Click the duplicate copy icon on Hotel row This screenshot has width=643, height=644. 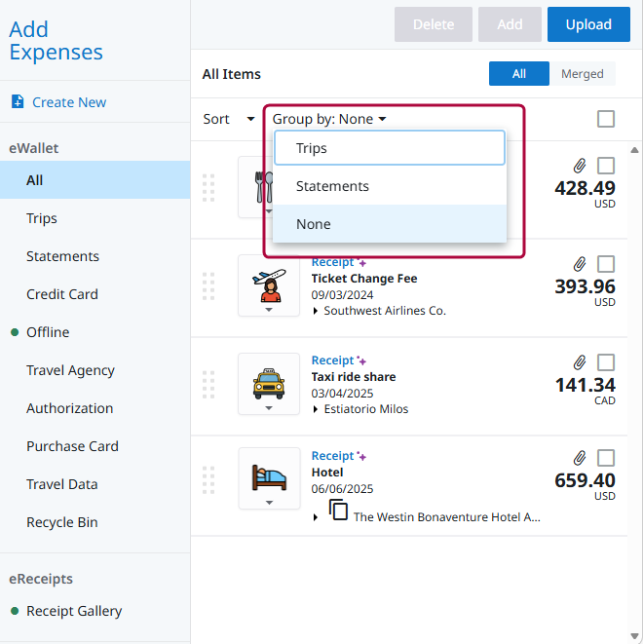(338, 510)
